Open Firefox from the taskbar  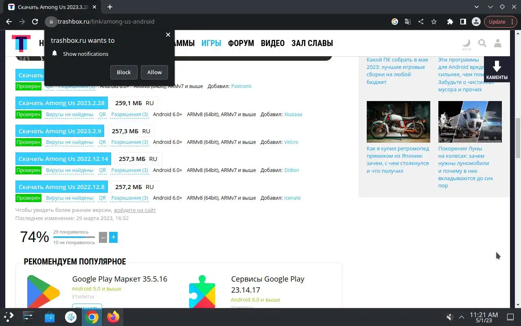(x=113, y=317)
